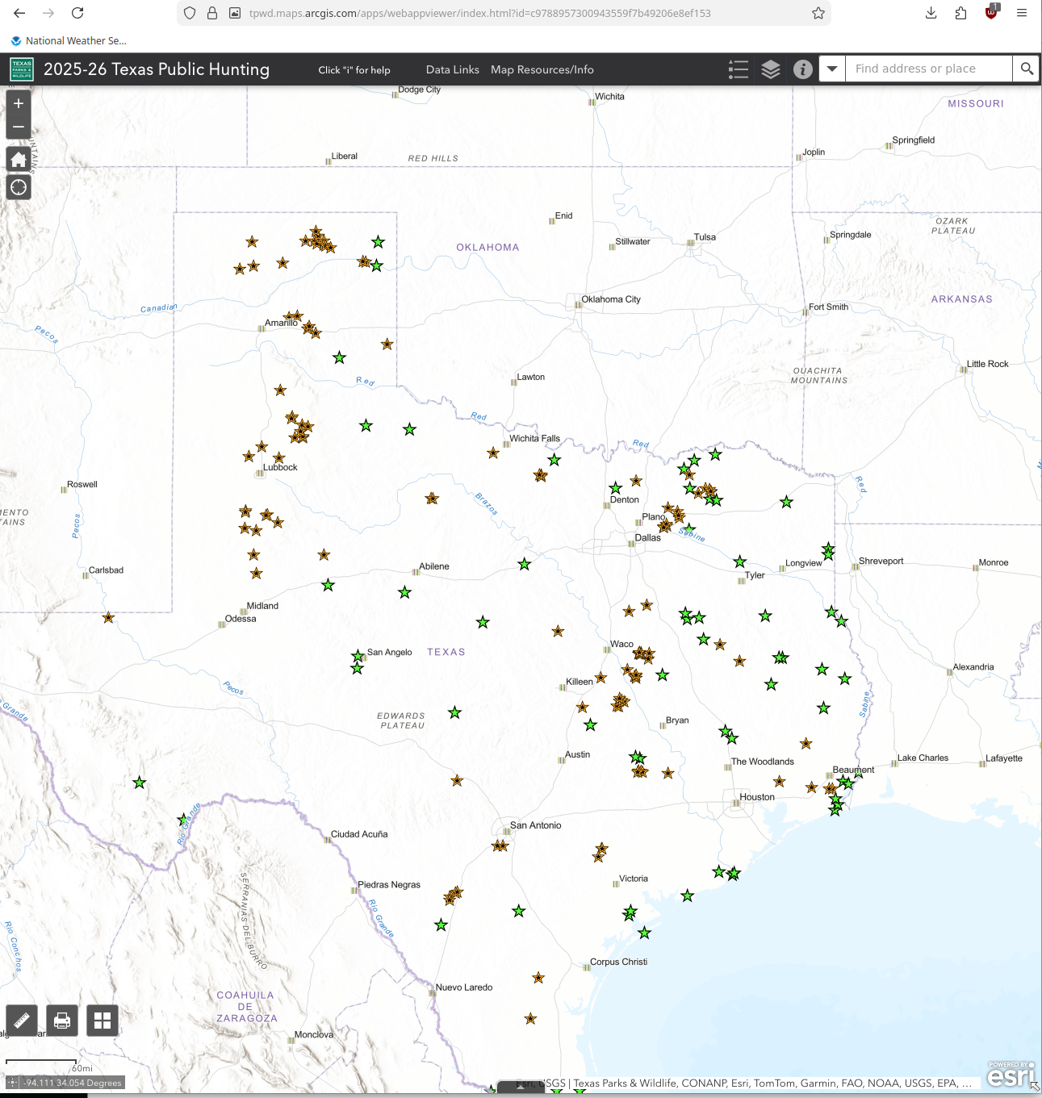This screenshot has height=1098, width=1042.
Task: Return map to default home extent
Action: (19, 159)
